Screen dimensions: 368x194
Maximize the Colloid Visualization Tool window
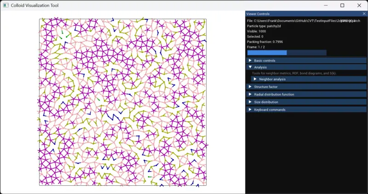(342, 6)
